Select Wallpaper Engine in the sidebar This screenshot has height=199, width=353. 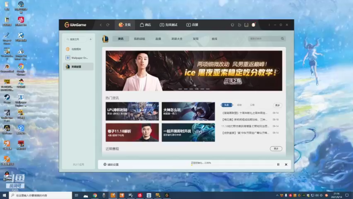78,58
